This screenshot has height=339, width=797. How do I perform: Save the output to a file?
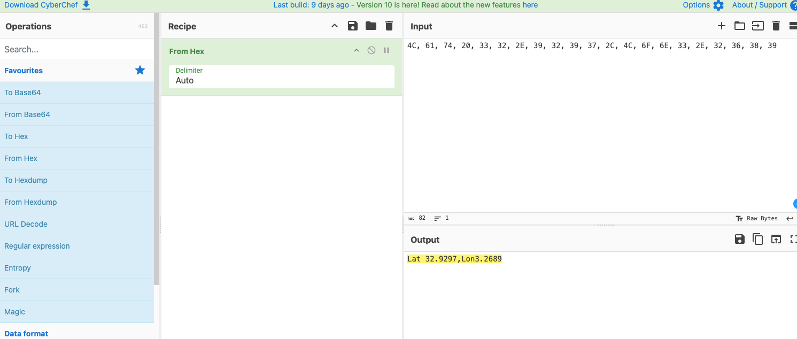point(739,240)
